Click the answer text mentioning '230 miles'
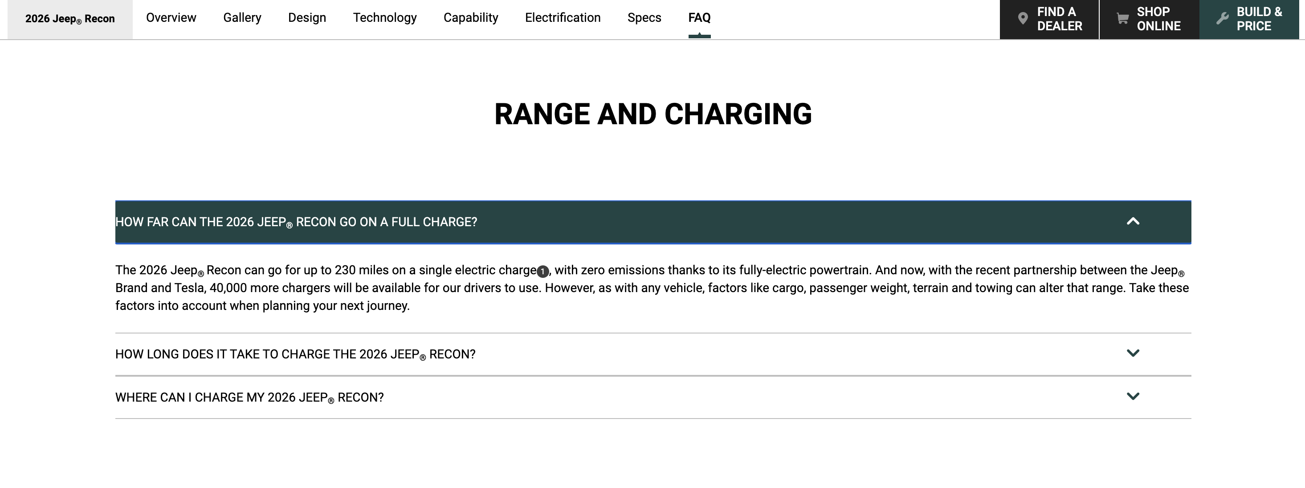Screen dimensions: 1305x488 653,288
